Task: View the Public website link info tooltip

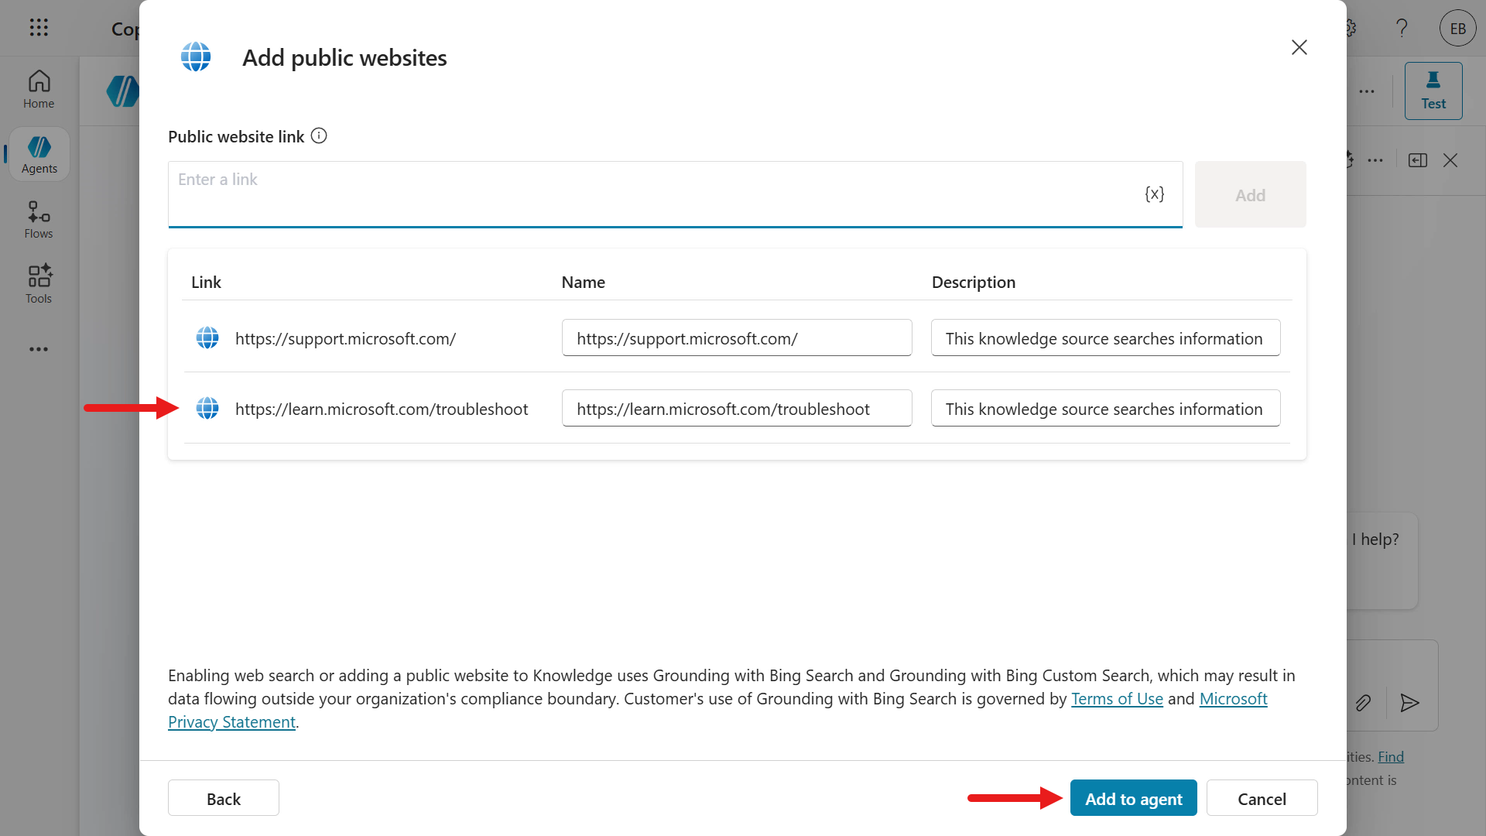Action: 319,135
